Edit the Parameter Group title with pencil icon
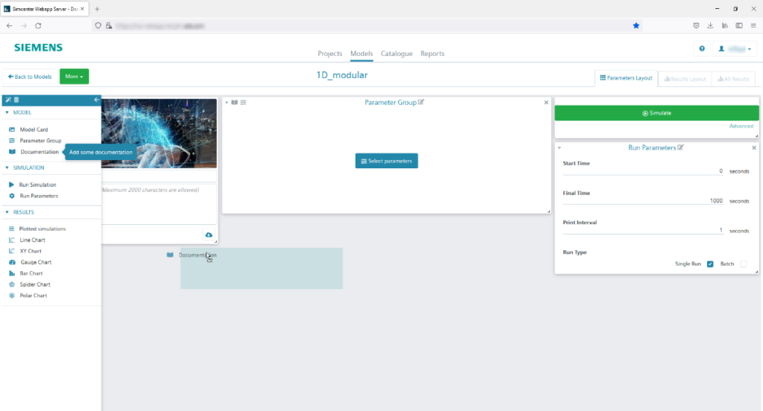 coord(422,102)
